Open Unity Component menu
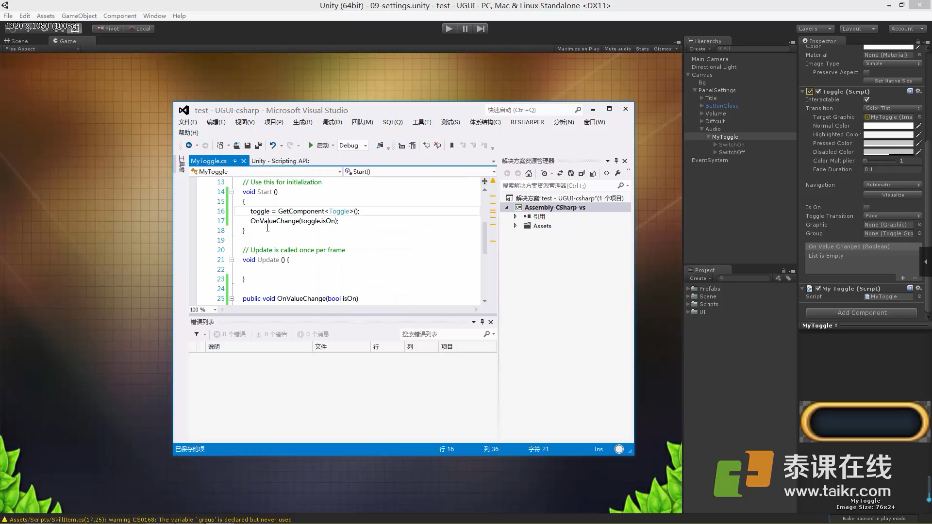This screenshot has height=524, width=932. [x=119, y=16]
